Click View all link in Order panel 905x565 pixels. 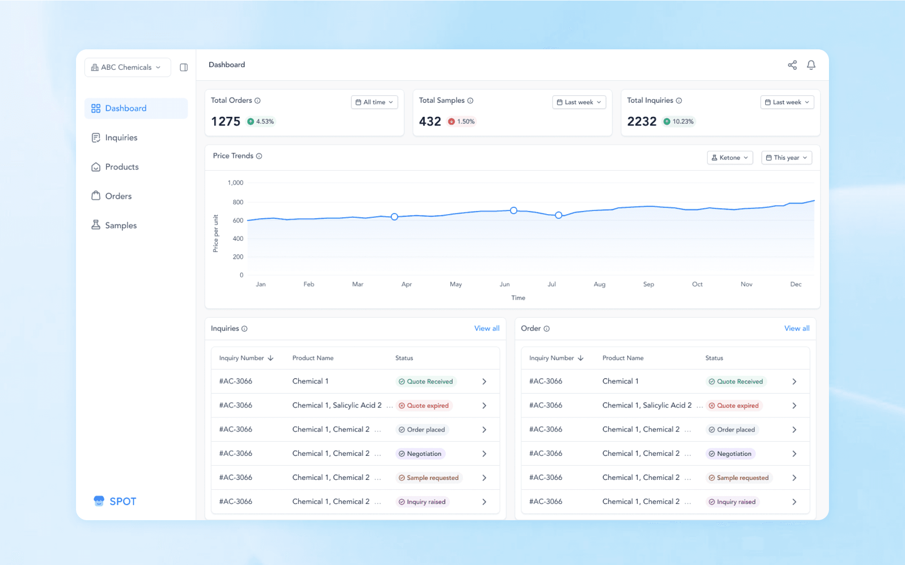pos(796,328)
